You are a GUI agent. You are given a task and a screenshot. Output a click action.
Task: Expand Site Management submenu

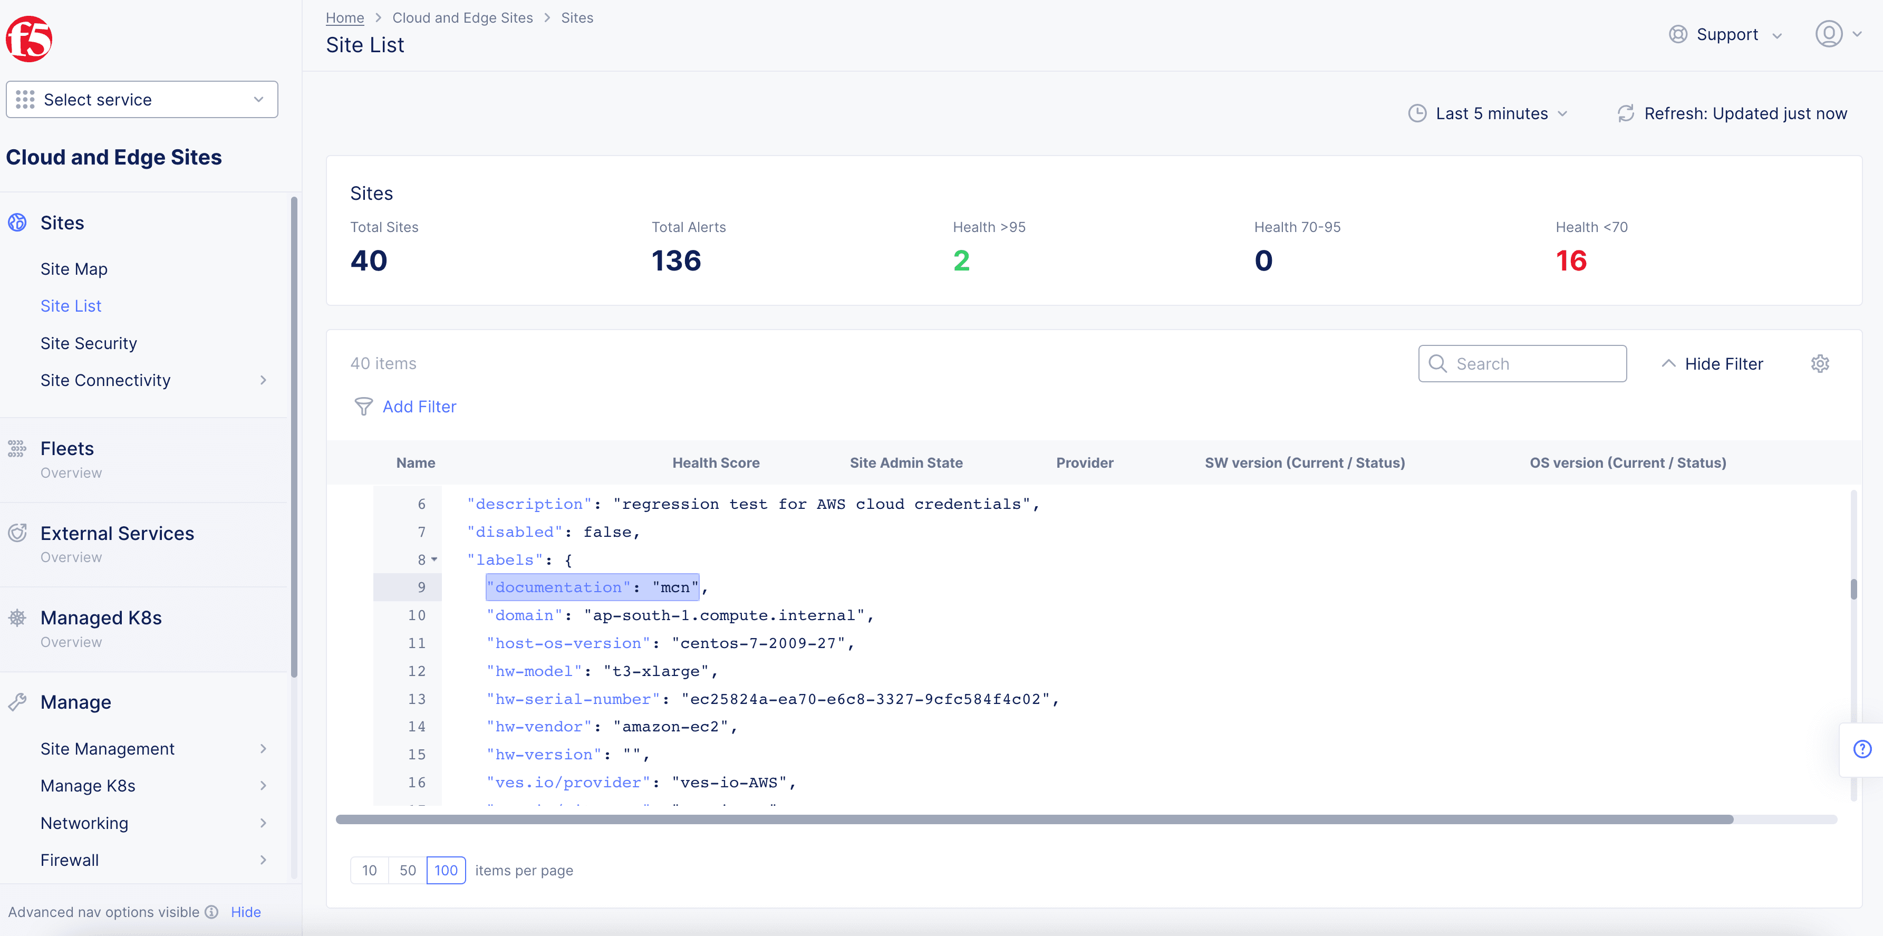tap(263, 749)
